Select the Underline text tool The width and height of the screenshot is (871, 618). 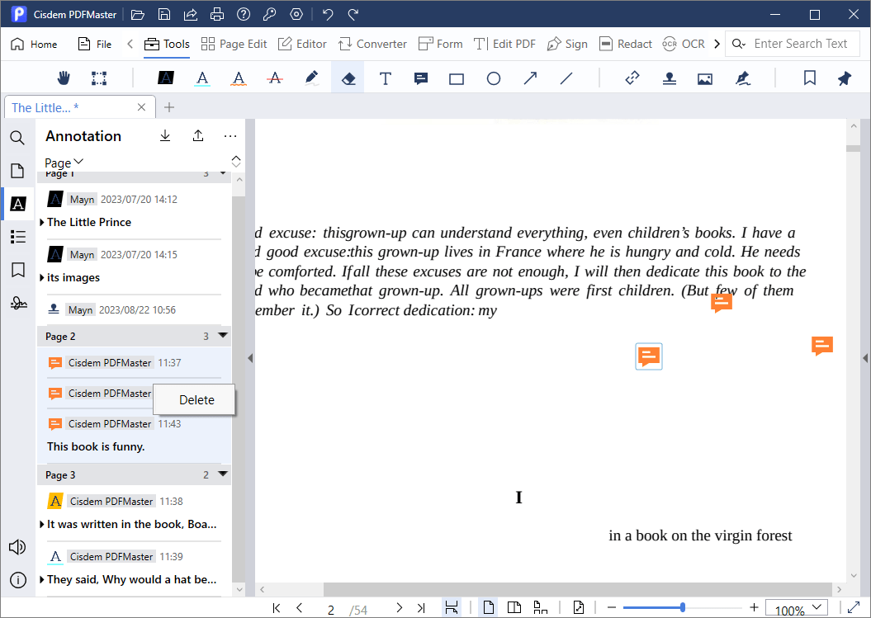(x=203, y=78)
